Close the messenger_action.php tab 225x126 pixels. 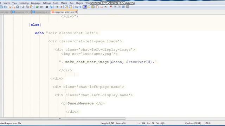[x=76, y=12]
